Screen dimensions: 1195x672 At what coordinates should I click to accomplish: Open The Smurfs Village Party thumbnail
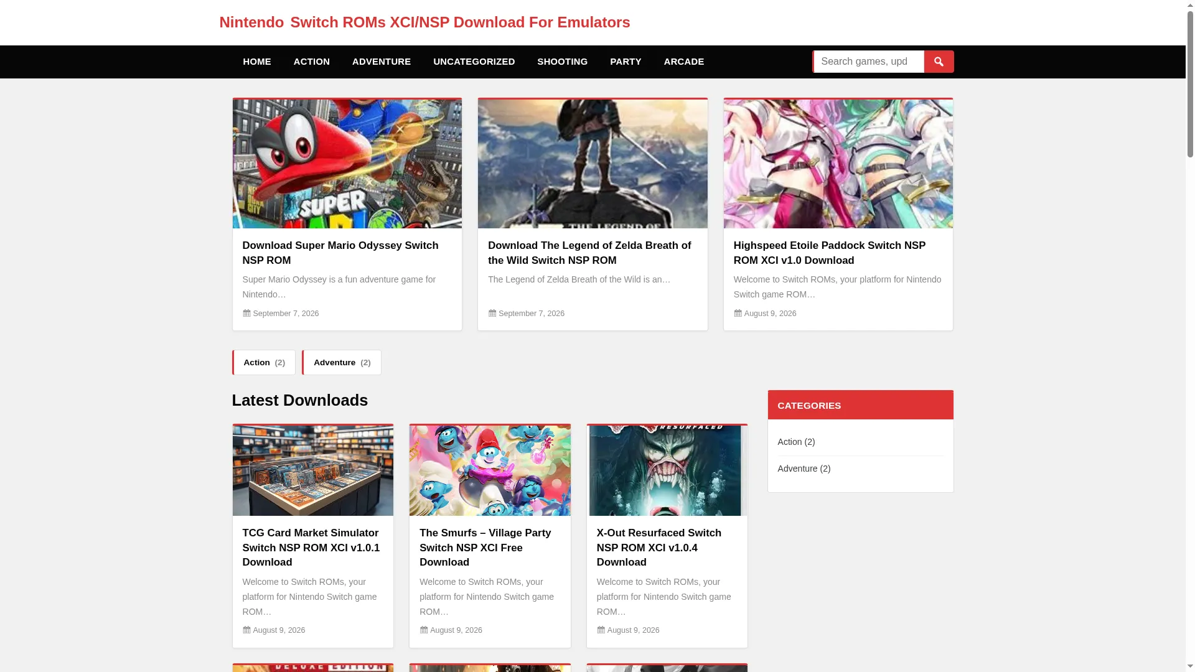[490, 470]
